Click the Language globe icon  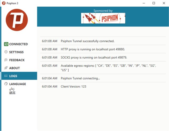[x=6, y=84]
